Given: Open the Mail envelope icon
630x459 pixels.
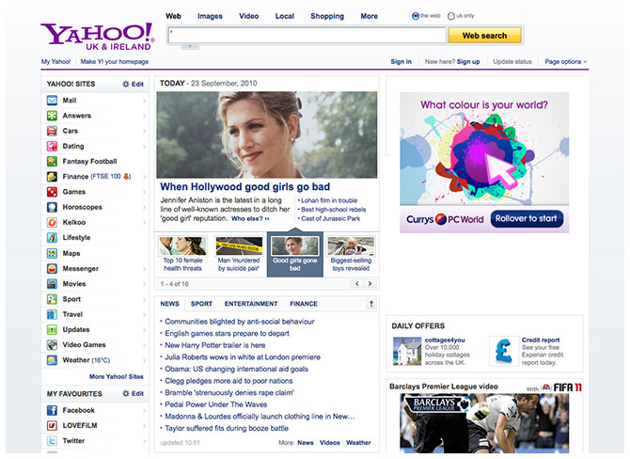Looking at the screenshot, I should click(52, 100).
